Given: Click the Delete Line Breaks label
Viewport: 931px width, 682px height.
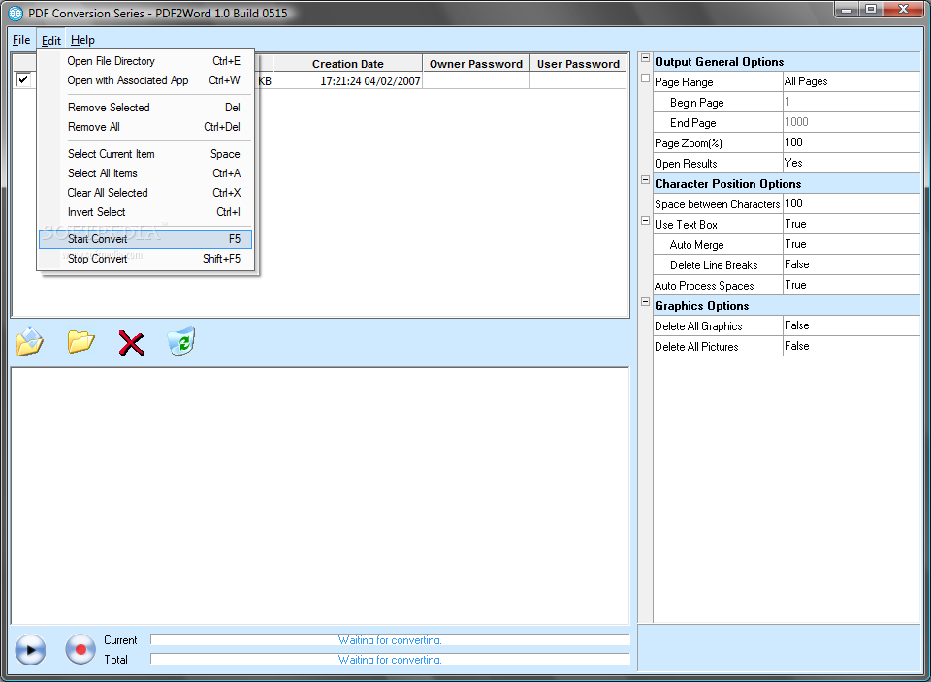Looking at the screenshot, I should point(714,265).
